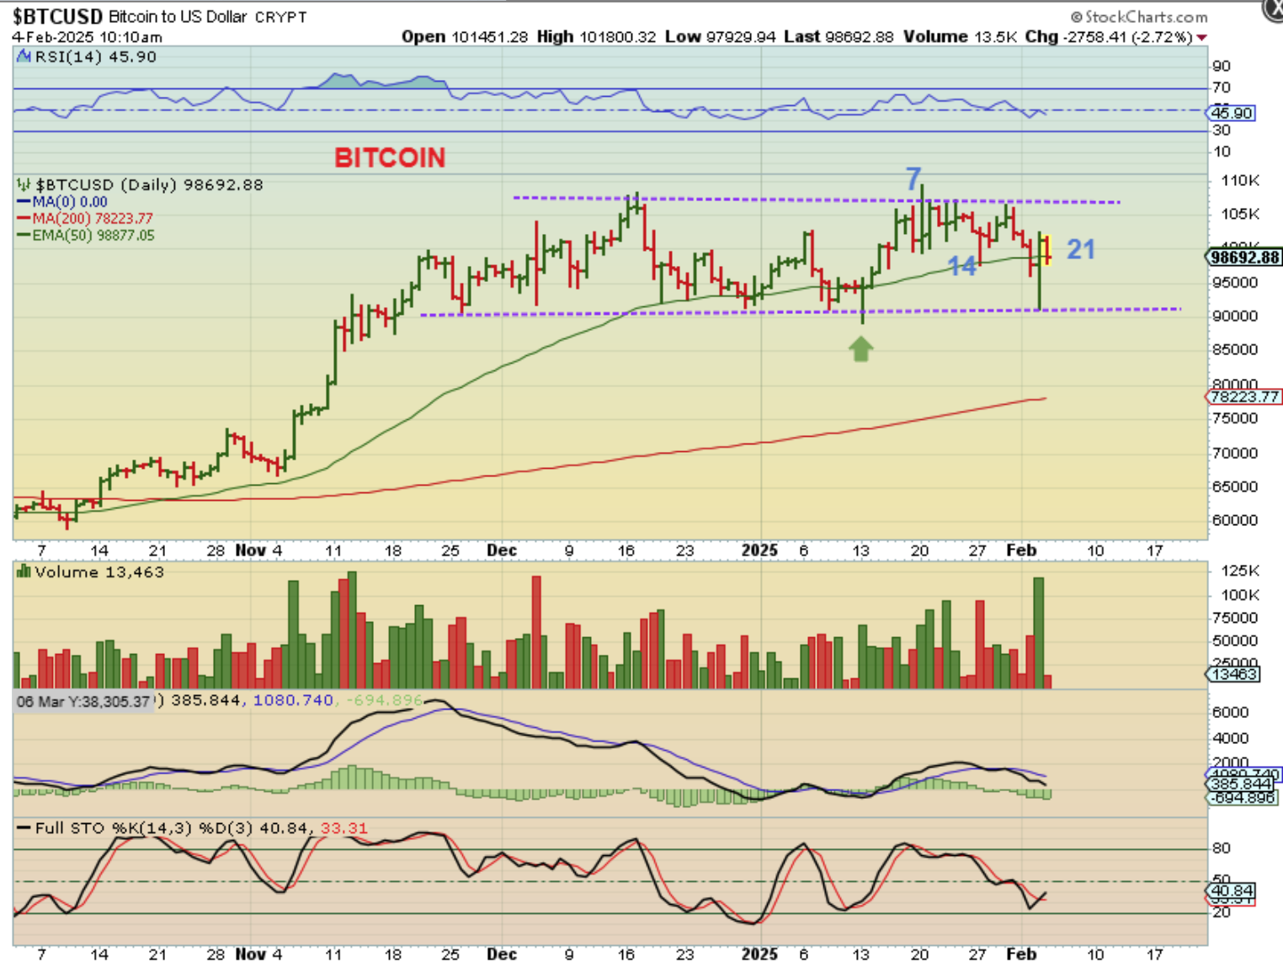Click the MA(200) 78223.77 legend entry
Screen dimensions: 1283x962
pyautogui.click(x=85, y=219)
